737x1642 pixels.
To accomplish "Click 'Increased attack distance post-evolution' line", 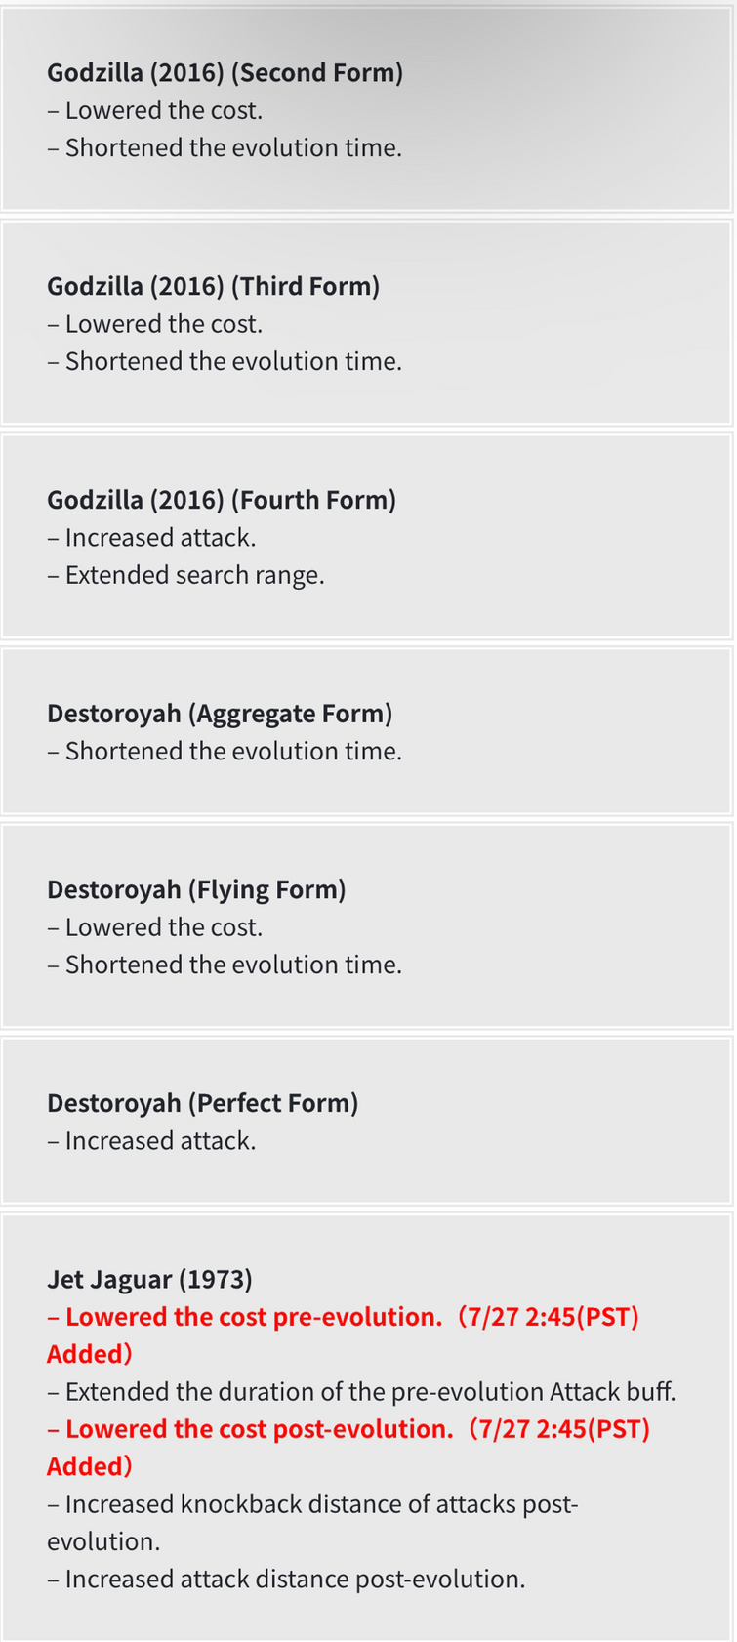I will pyautogui.click(x=286, y=1580).
